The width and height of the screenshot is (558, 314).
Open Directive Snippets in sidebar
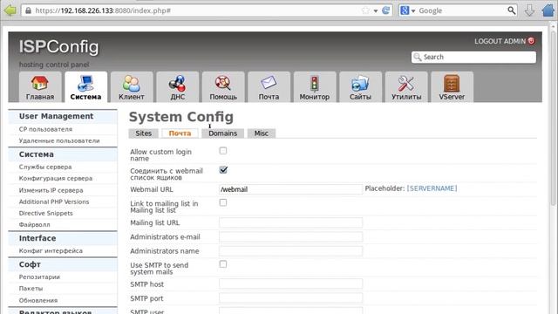(x=46, y=213)
